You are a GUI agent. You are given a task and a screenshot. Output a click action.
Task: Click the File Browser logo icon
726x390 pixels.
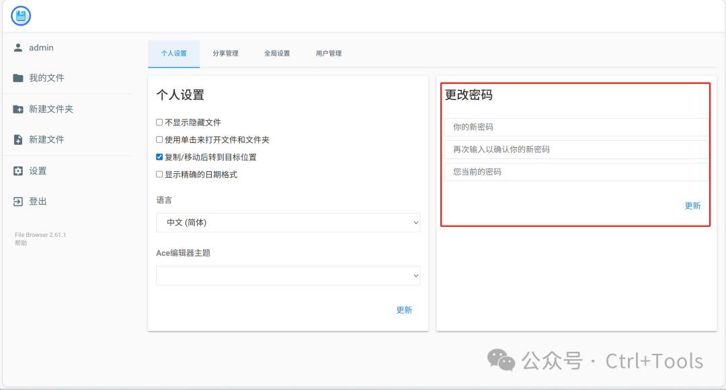pyautogui.click(x=21, y=16)
